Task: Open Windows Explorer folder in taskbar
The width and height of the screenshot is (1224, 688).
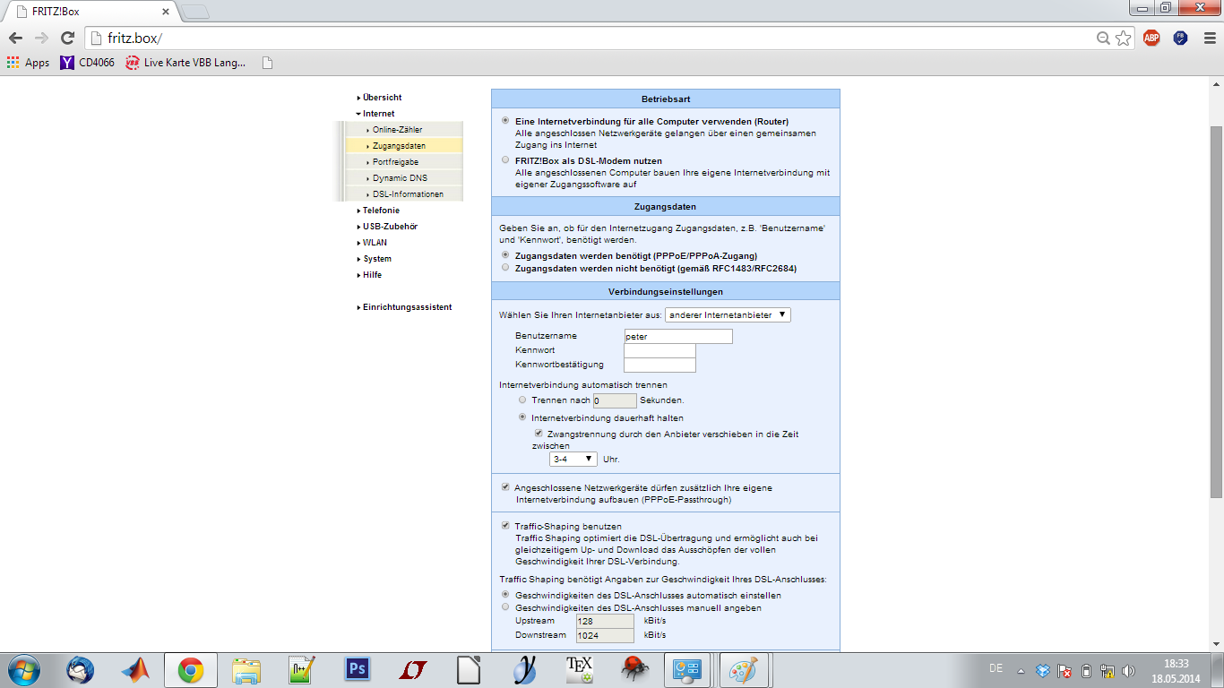Action: point(246,670)
